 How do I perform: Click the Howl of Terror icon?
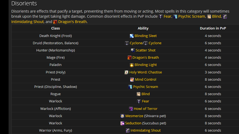tap(131, 109)
